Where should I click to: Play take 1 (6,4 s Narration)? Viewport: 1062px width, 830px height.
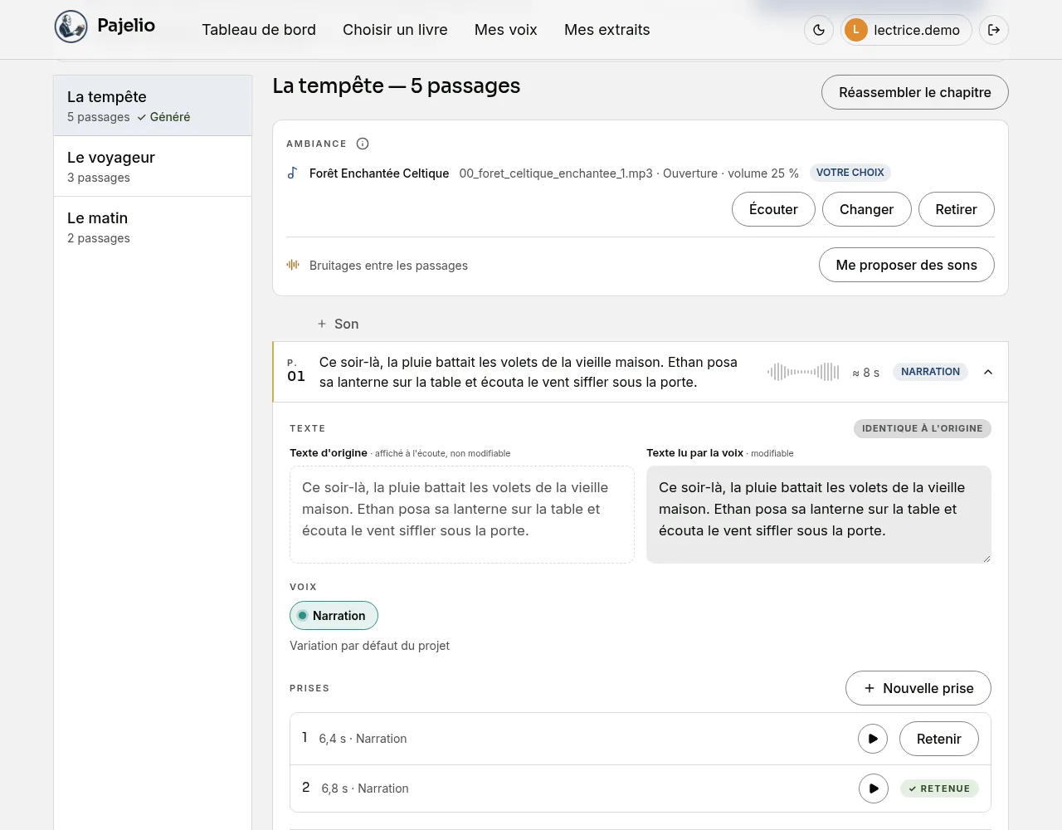873,739
